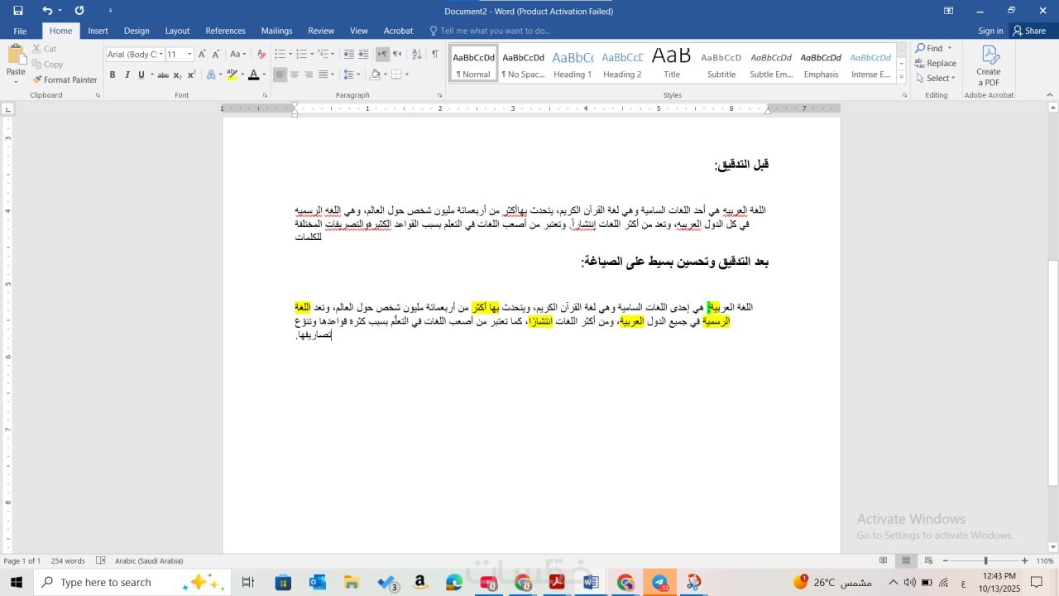This screenshot has height=596, width=1059.
Task: Toggle bold formatting
Action: coord(113,74)
